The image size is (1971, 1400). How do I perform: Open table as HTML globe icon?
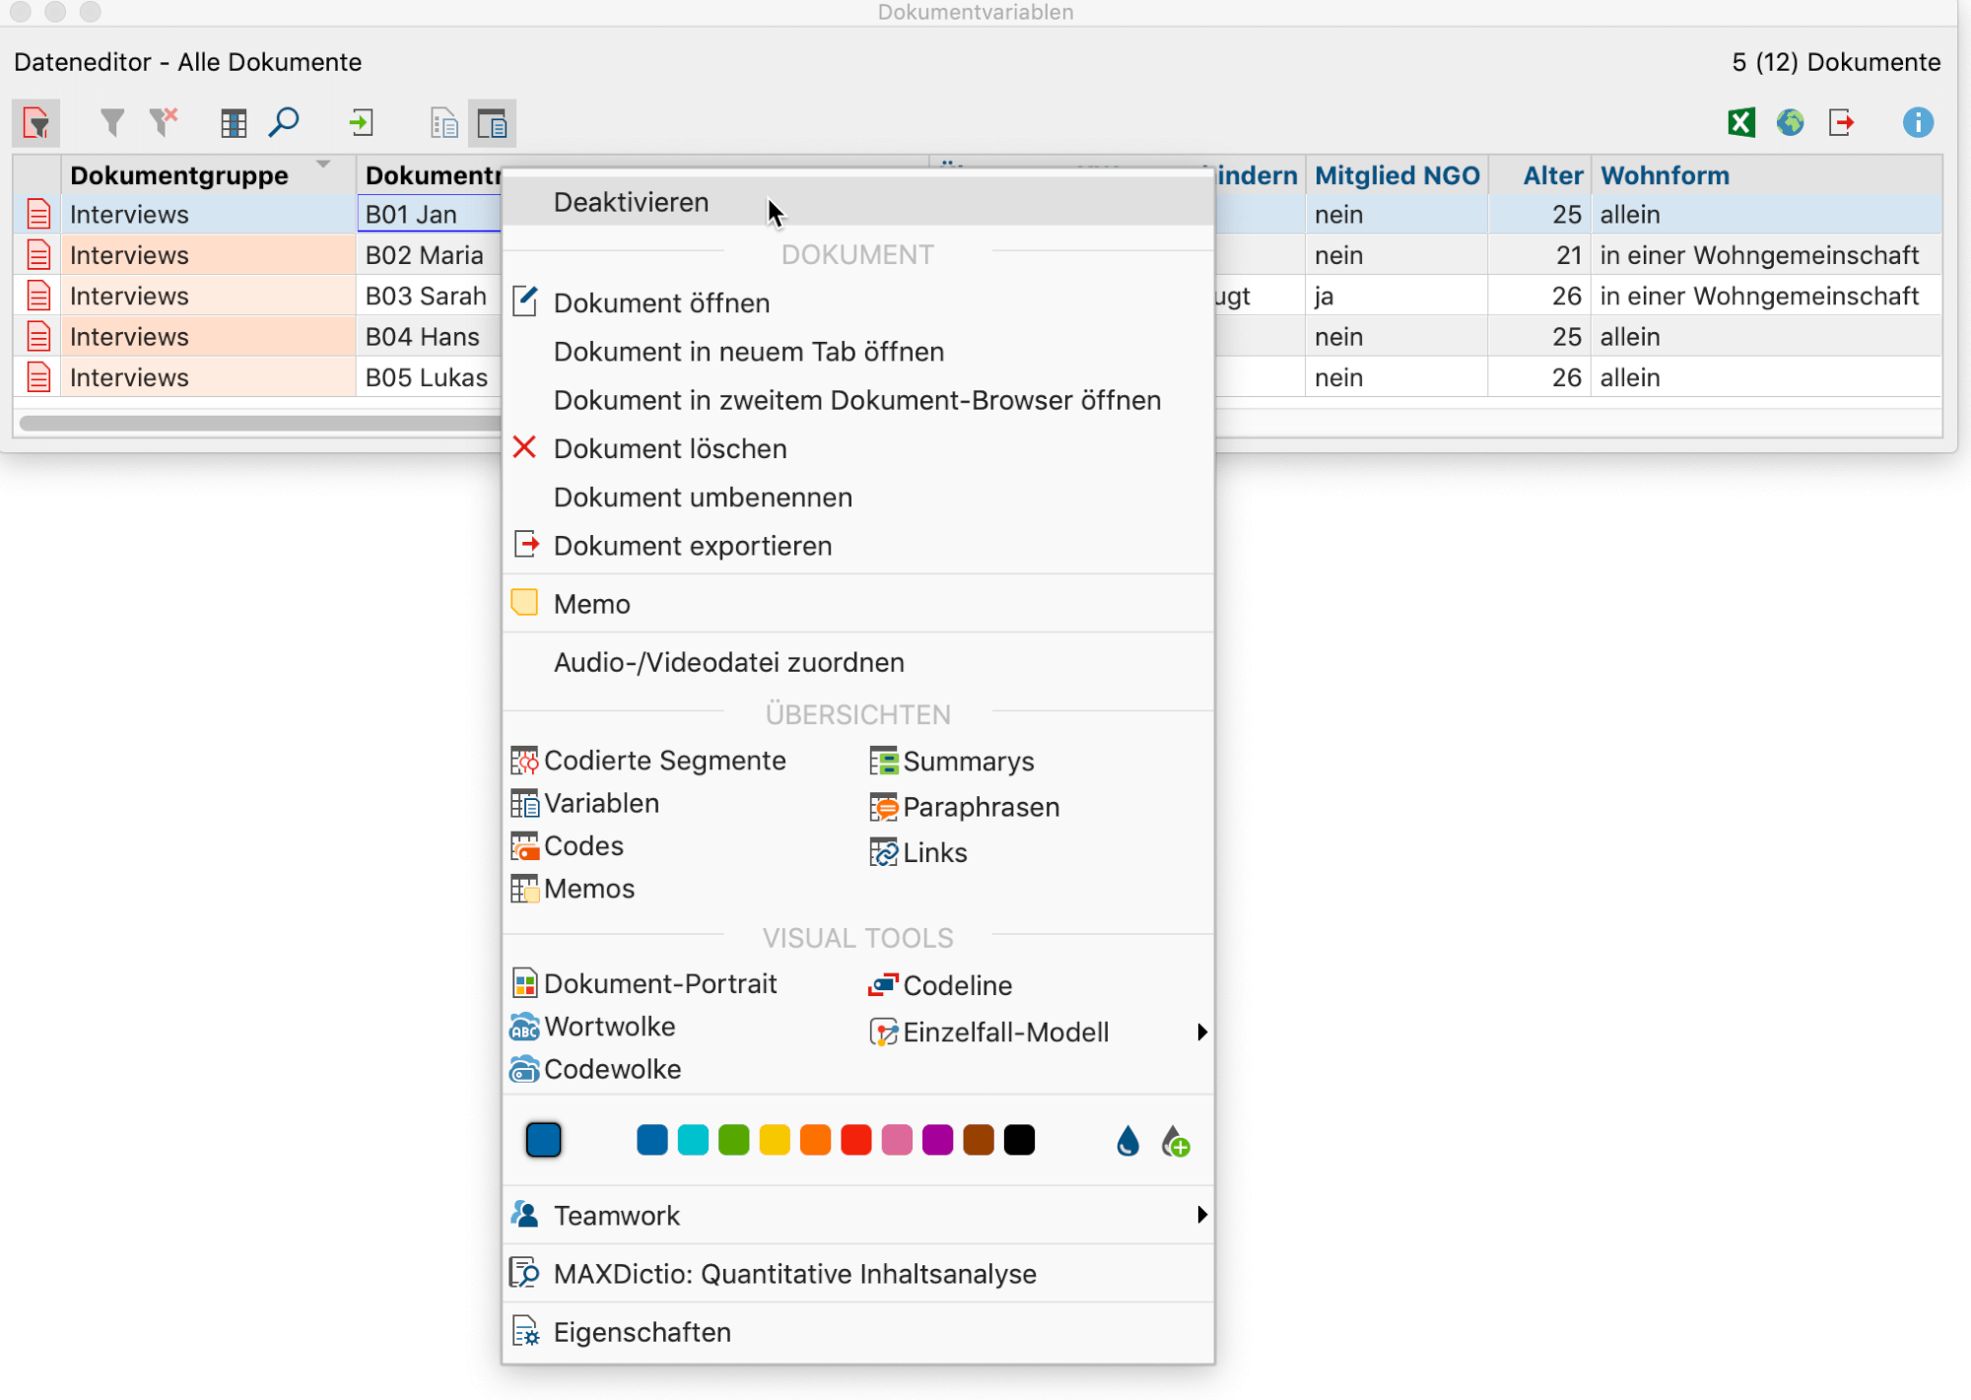1791,123
